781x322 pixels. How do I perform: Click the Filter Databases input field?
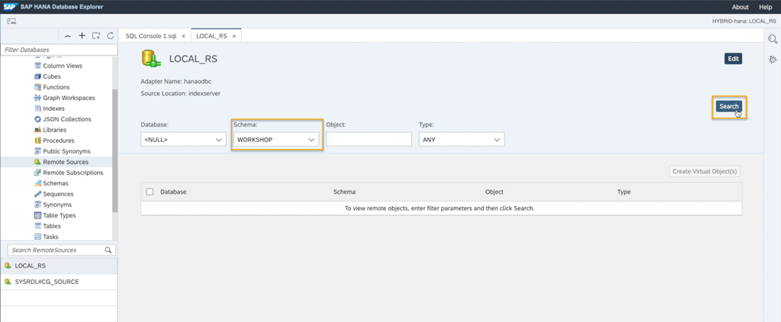(x=59, y=50)
